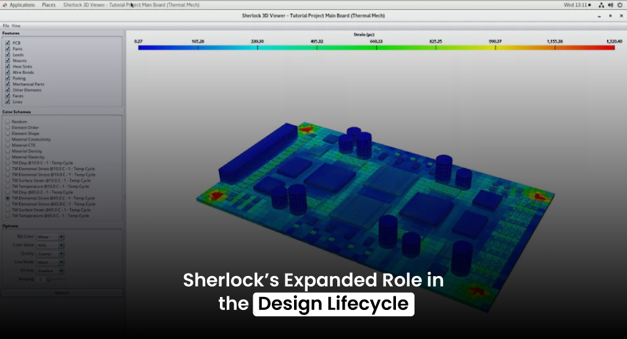The width and height of the screenshot is (627, 339).
Task: Click the Features section heading
Action: pyautogui.click(x=11, y=33)
